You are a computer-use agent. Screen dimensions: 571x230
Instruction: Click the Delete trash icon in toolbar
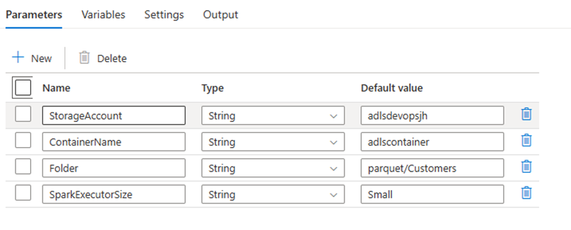[x=84, y=58]
